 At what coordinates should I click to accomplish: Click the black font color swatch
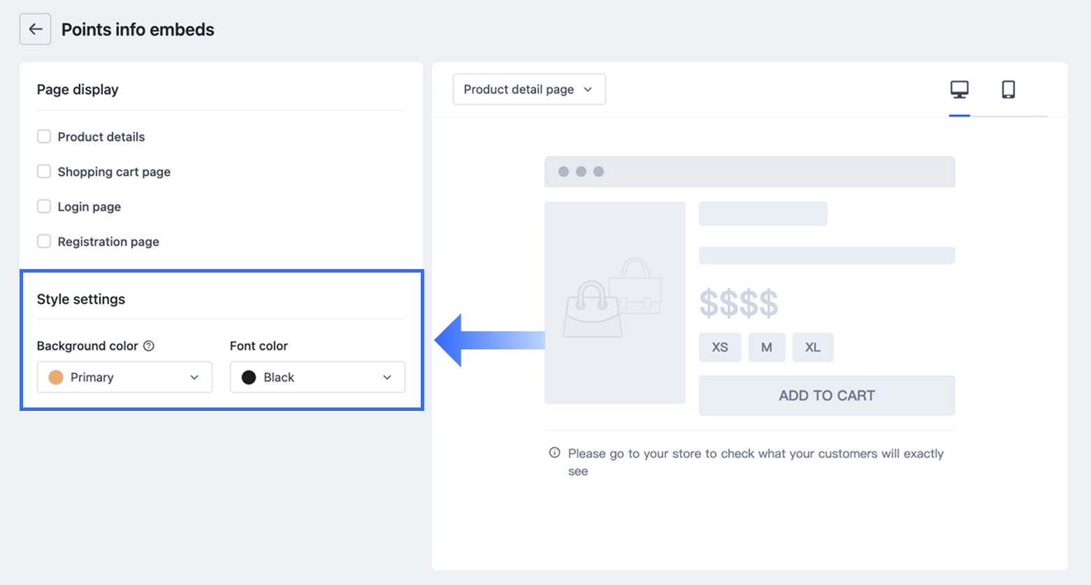[249, 377]
